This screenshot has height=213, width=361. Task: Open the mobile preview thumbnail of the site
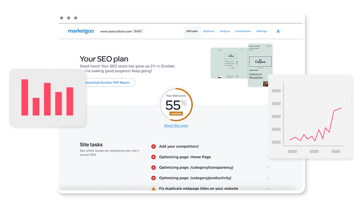[x=260, y=65]
